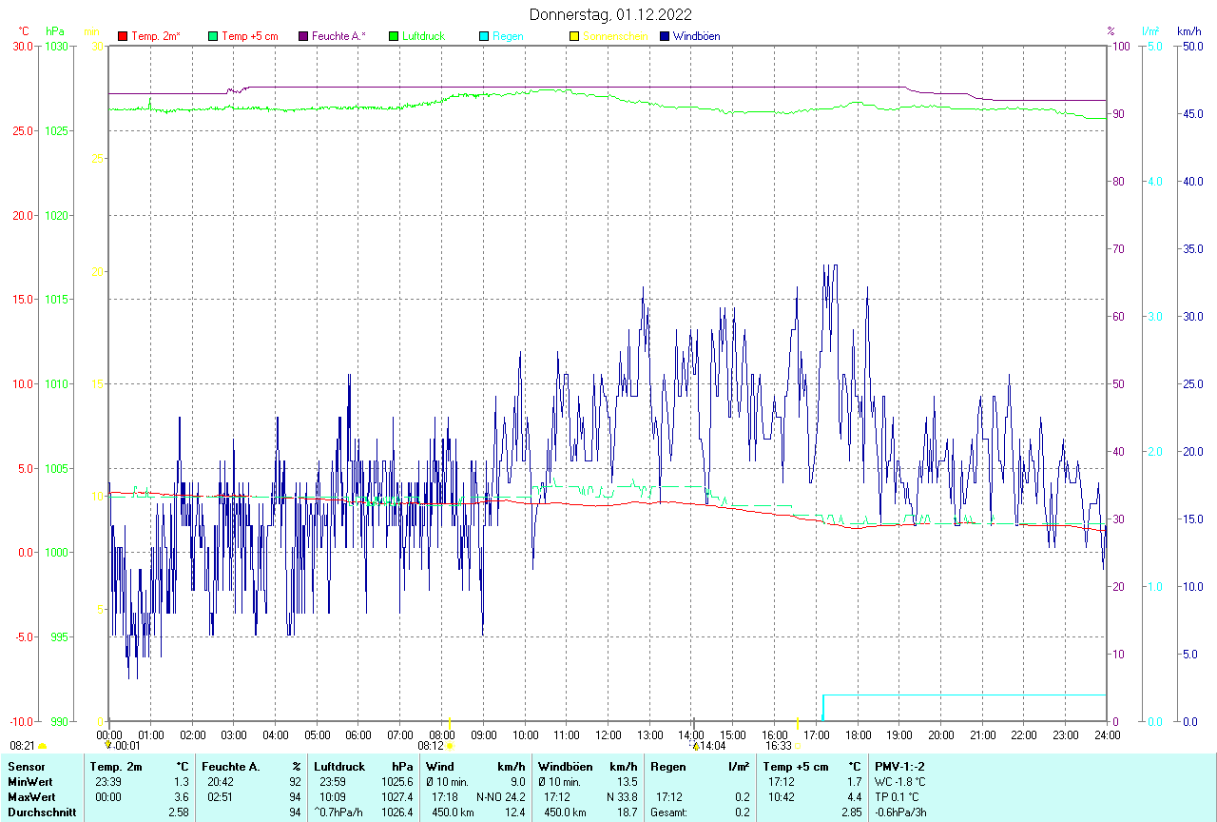Click the 12:00 time axis label

608,735
